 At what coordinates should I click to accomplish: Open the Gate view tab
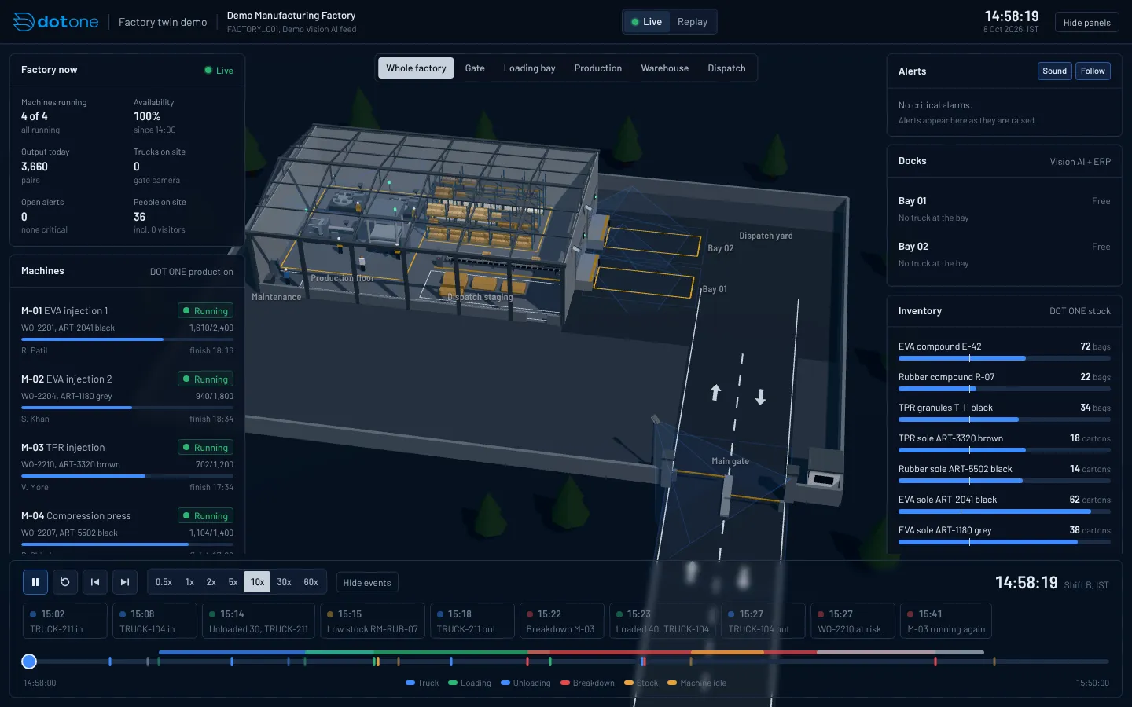pyautogui.click(x=475, y=68)
